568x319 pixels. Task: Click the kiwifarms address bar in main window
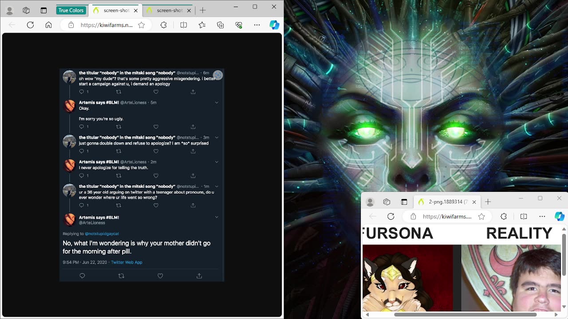coord(106,25)
